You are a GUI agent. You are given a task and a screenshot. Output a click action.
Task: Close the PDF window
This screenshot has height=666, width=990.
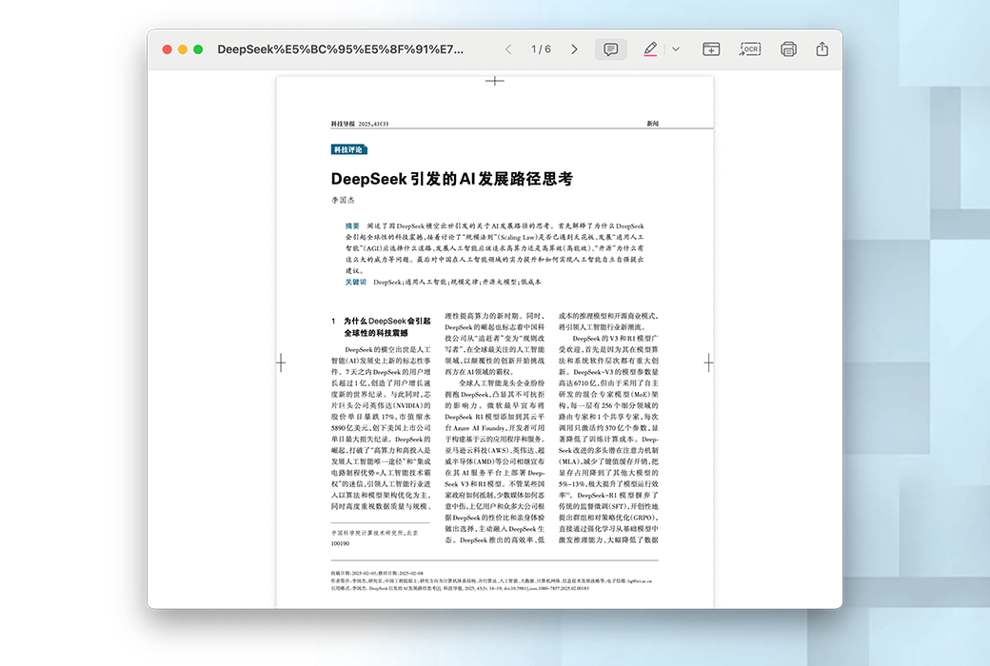point(168,49)
